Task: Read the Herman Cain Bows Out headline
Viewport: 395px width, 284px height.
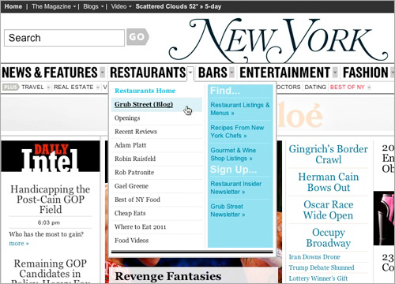Action: 329,182
